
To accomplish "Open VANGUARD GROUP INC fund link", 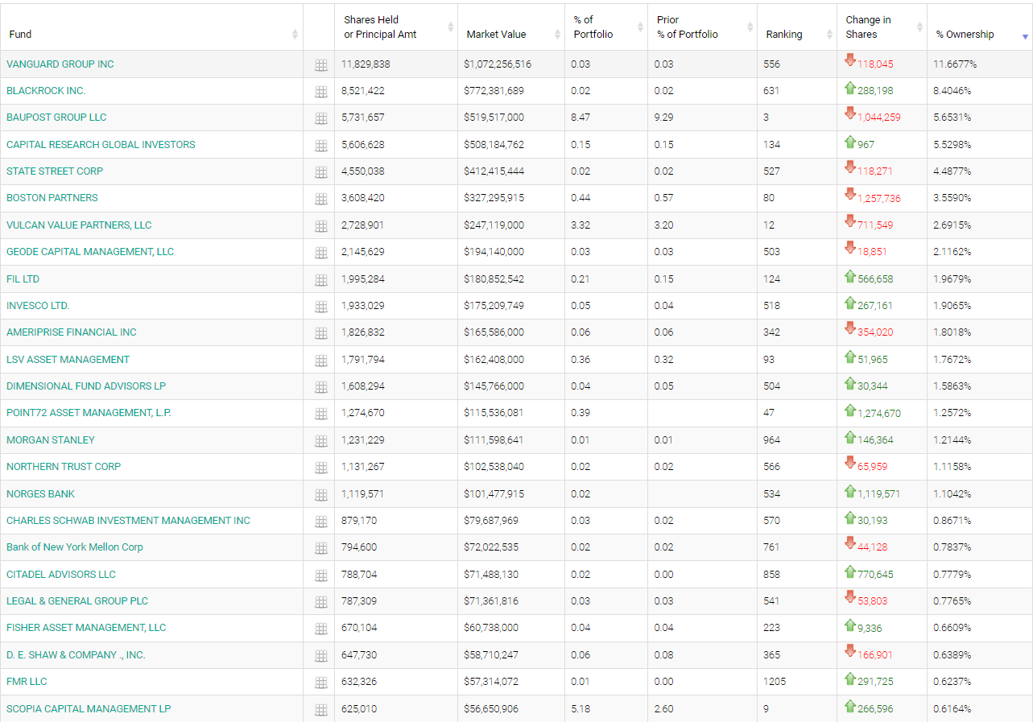I will click(60, 64).
